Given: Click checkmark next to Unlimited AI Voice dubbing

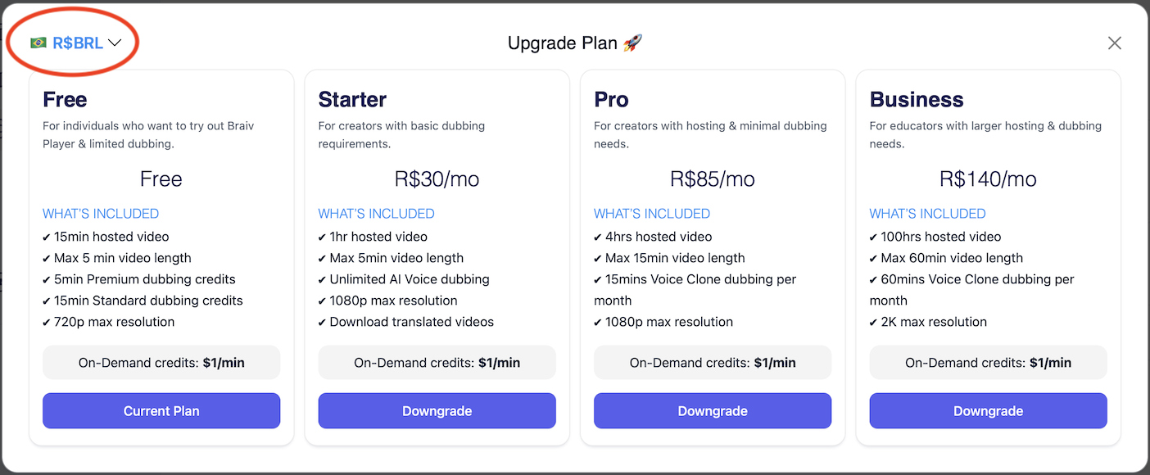Looking at the screenshot, I should point(323,280).
